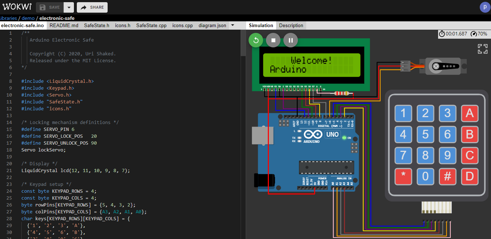Click the line 'LiquidCrystal lcd(12, 11, 10, 9, 8, 7);'
This screenshot has width=491, height=239.
point(75,170)
